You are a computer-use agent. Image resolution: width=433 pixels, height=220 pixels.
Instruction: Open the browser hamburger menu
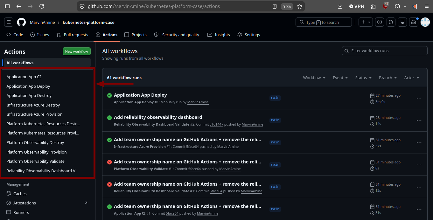click(427, 6)
